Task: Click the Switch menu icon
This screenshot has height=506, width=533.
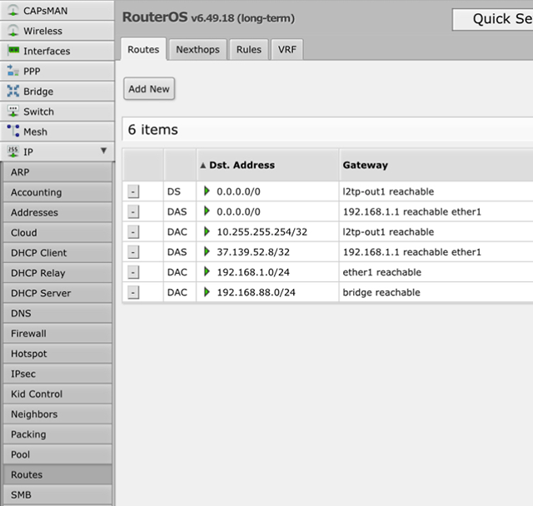Action: [13, 112]
